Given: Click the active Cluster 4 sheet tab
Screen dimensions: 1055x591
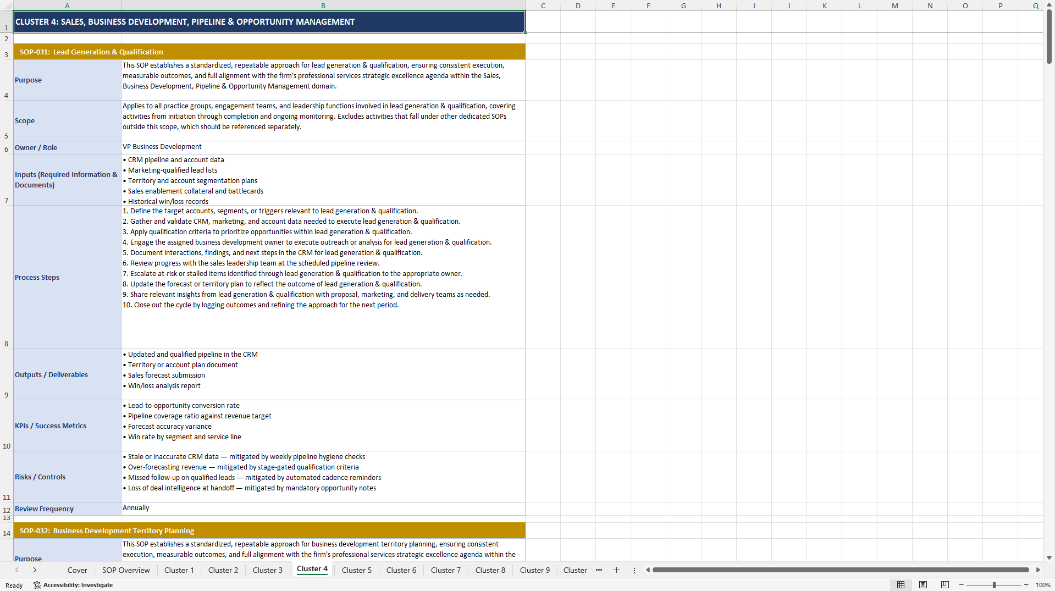Looking at the screenshot, I should coord(312,569).
